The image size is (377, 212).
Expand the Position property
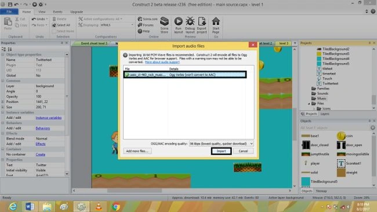tap(3, 102)
